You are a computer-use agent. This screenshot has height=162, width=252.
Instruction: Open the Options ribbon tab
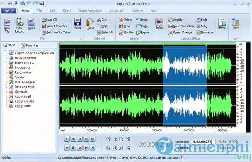pyautogui.click(x=137, y=10)
